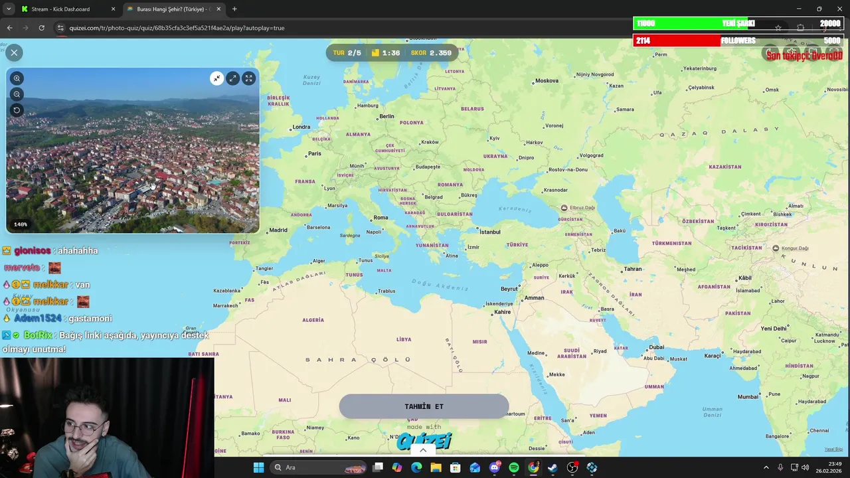Click the Kongur Dağı mountain marker
This screenshot has width=850, height=478.
[x=776, y=248]
